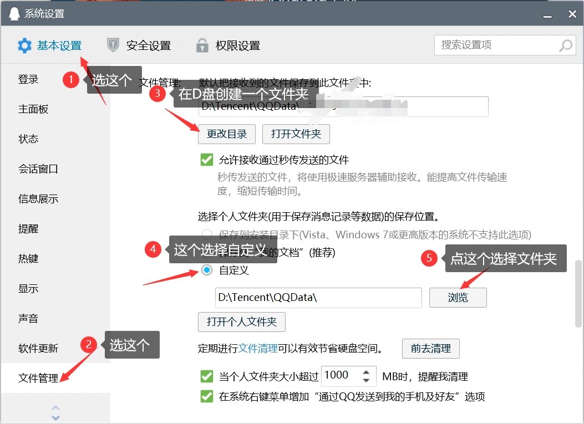Switch to 热键 settings section
This screenshot has width=584, height=424.
pyautogui.click(x=28, y=259)
